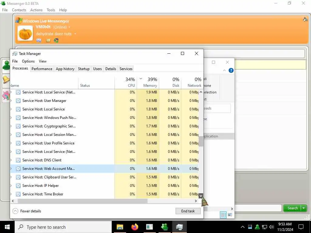Open the sharing folder icon in Messenger
Viewport: 311px width, 233px height.
[x=48, y=41]
